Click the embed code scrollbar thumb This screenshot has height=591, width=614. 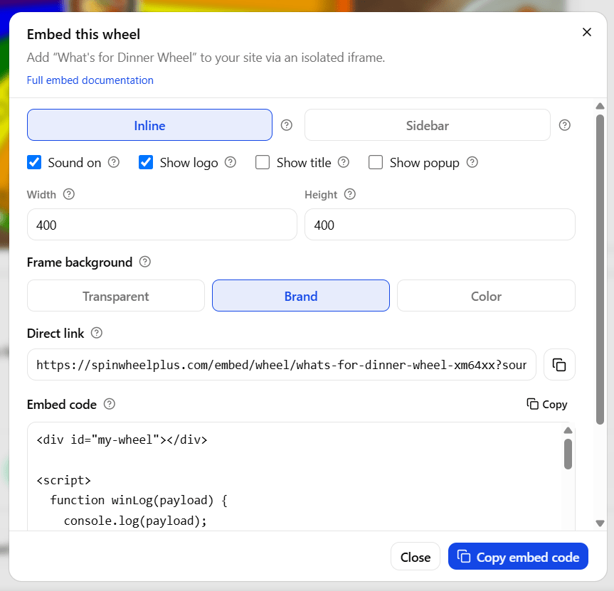point(568,454)
